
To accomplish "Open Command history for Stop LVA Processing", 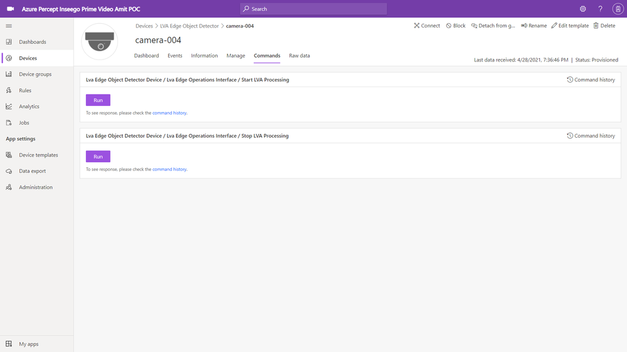I will (x=591, y=136).
